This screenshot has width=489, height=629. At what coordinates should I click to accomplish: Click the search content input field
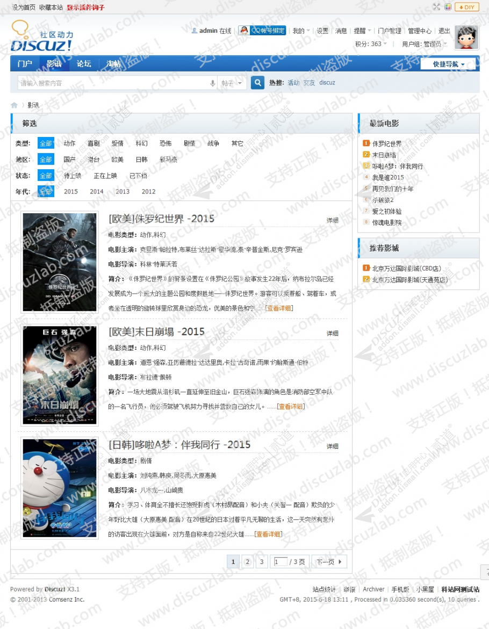click(x=113, y=83)
